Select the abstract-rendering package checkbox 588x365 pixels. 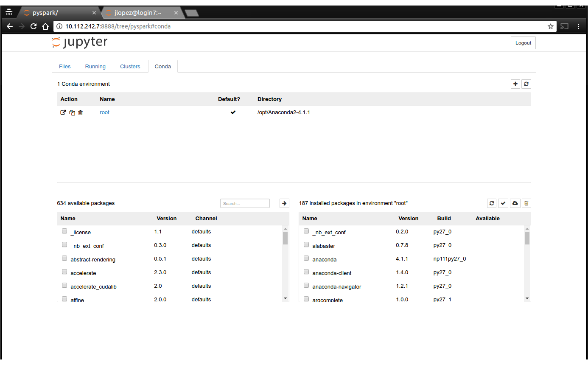coord(64,258)
